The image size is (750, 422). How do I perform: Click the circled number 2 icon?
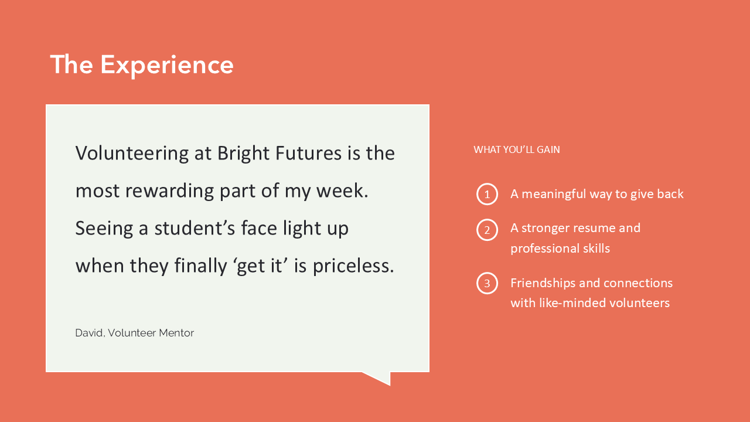click(487, 230)
